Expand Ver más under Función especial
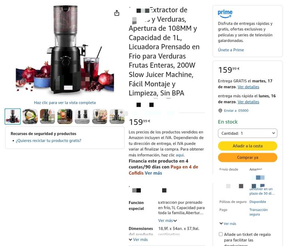This screenshot has width=288, height=246. pos(167,221)
